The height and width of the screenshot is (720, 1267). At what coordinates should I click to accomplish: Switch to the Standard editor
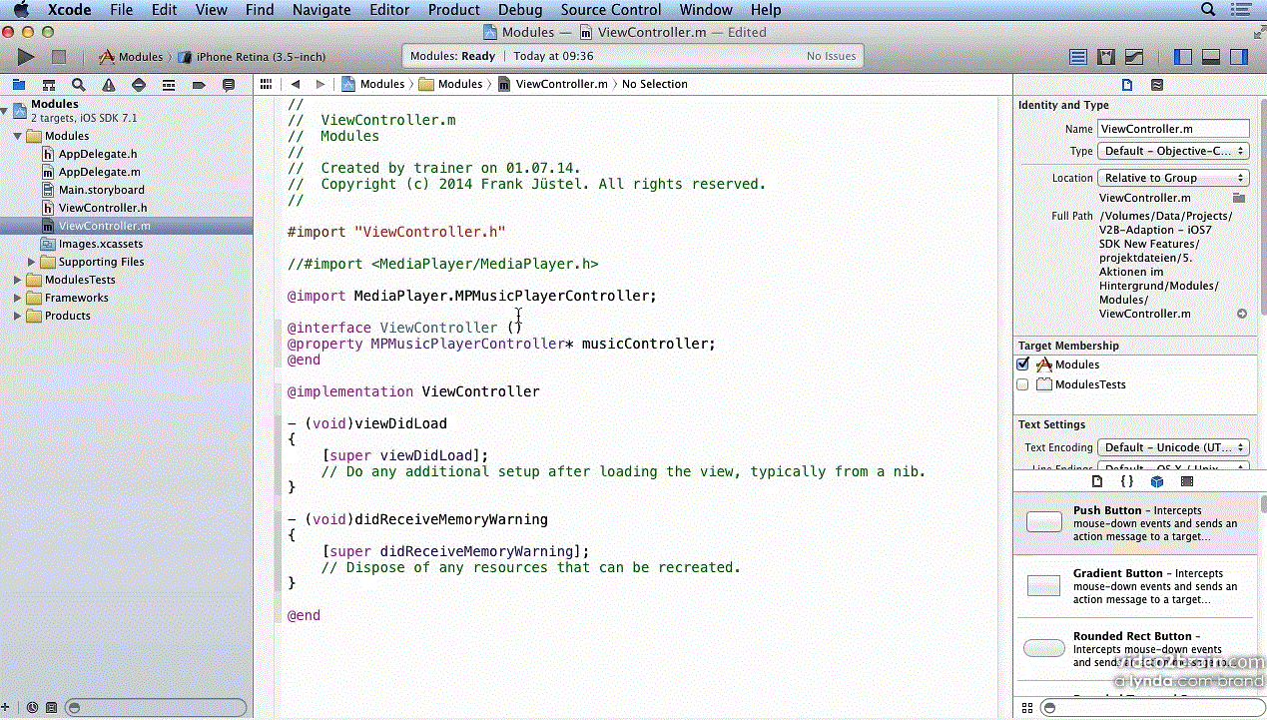coord(1078,57)
